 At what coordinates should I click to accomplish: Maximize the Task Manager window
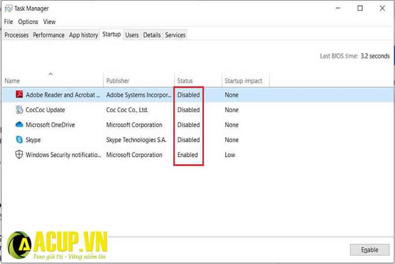pyautogui.click(x=360, y=8)
